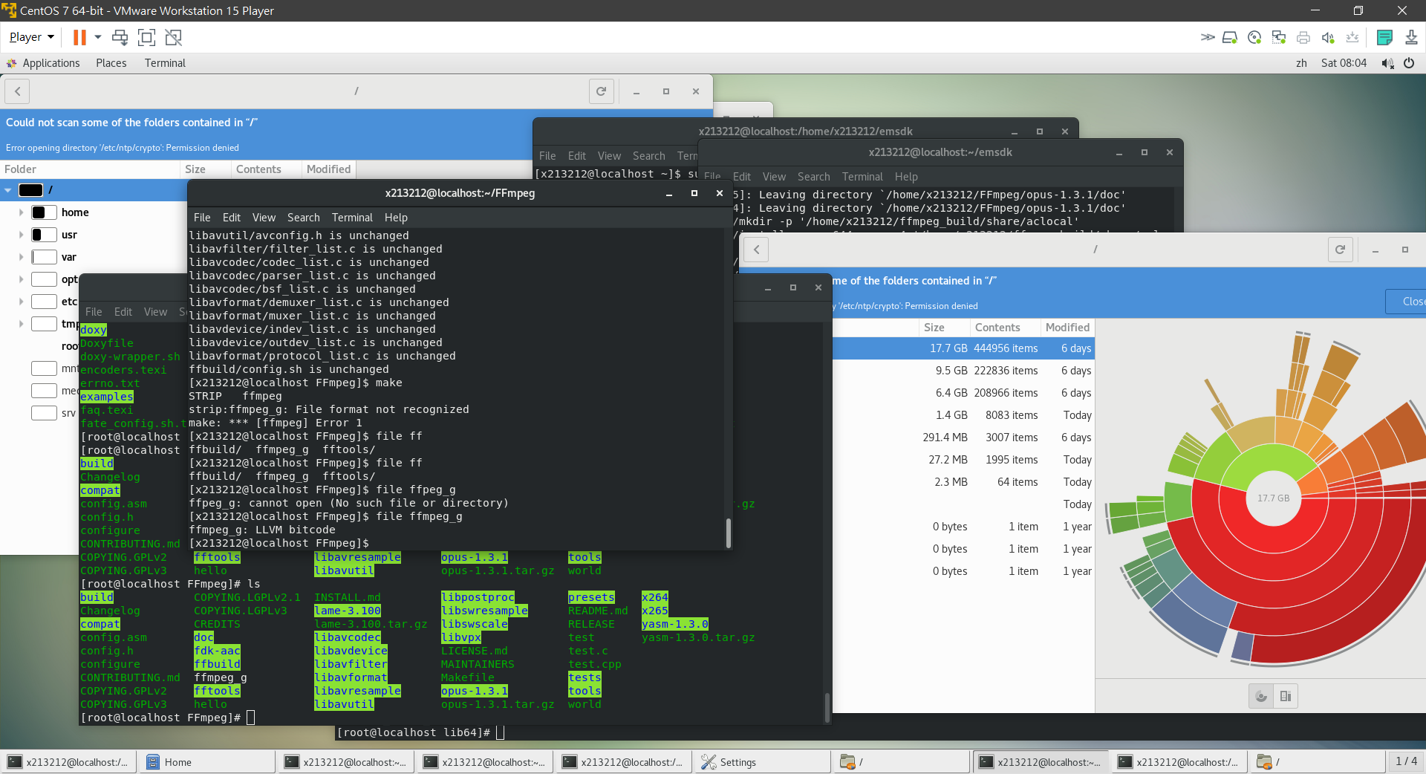Open the Home file manager from taskbar
This screenshot has width=1426, height=774.
point(207,762)
